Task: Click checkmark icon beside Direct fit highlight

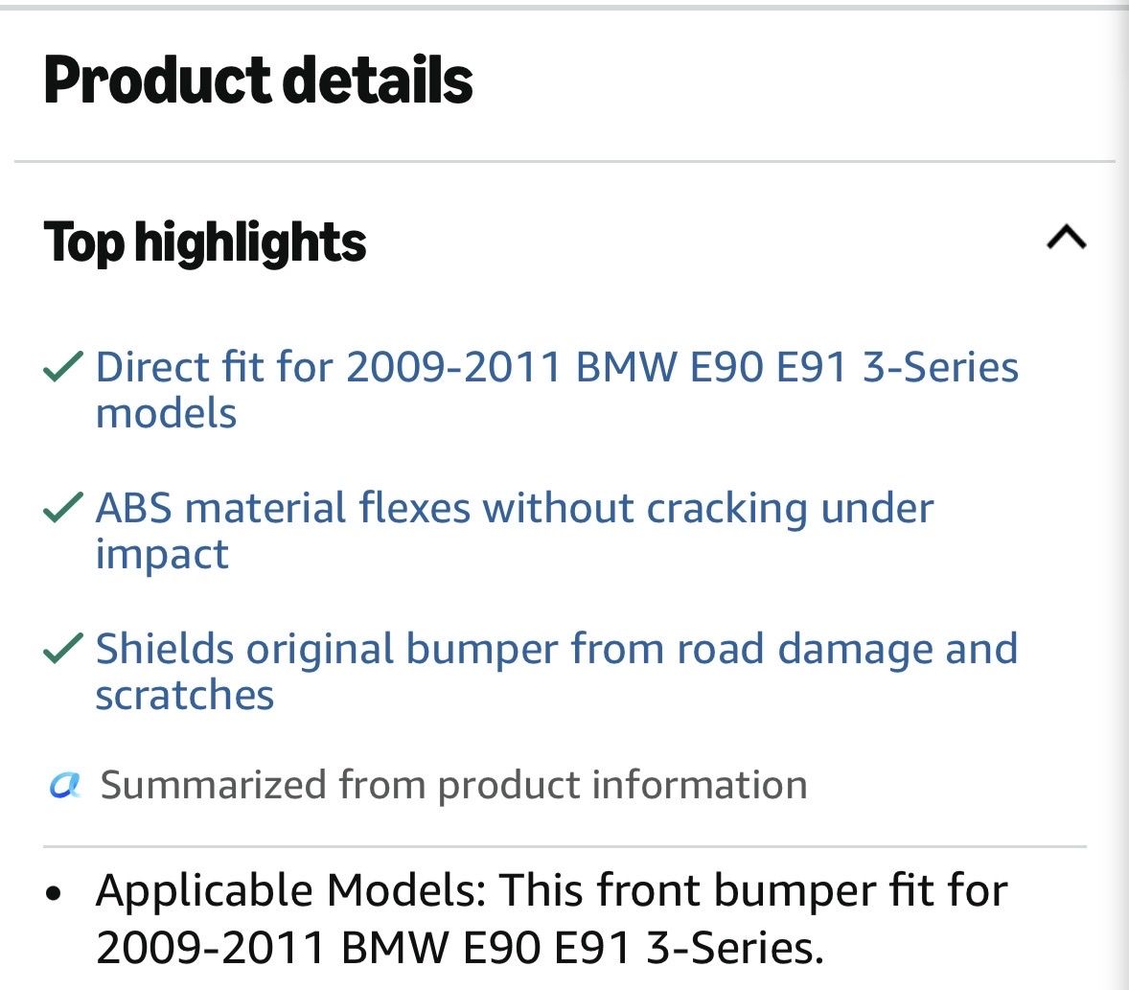Action: pos(63,366)
